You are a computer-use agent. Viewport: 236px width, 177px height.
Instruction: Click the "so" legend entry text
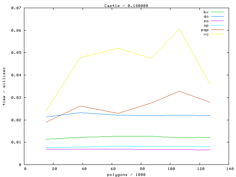point(206,21)
